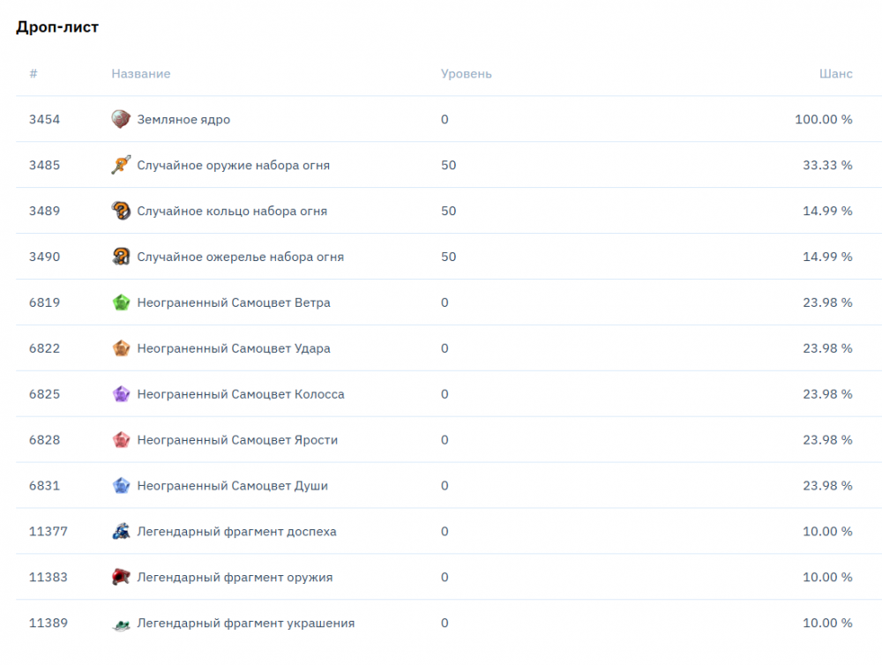The width and height of the screenshot is (882, 665).
Task: Click the purple Самоцвет Колосса gem icon
Action: [x=121, y=394]
